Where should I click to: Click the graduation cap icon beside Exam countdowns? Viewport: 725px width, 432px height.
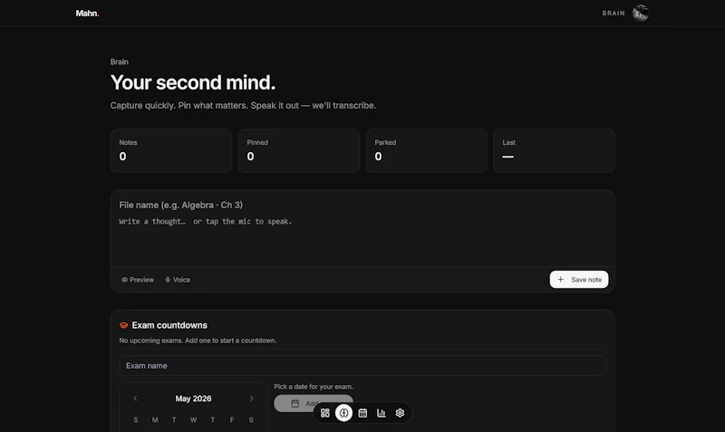[123, 325]
